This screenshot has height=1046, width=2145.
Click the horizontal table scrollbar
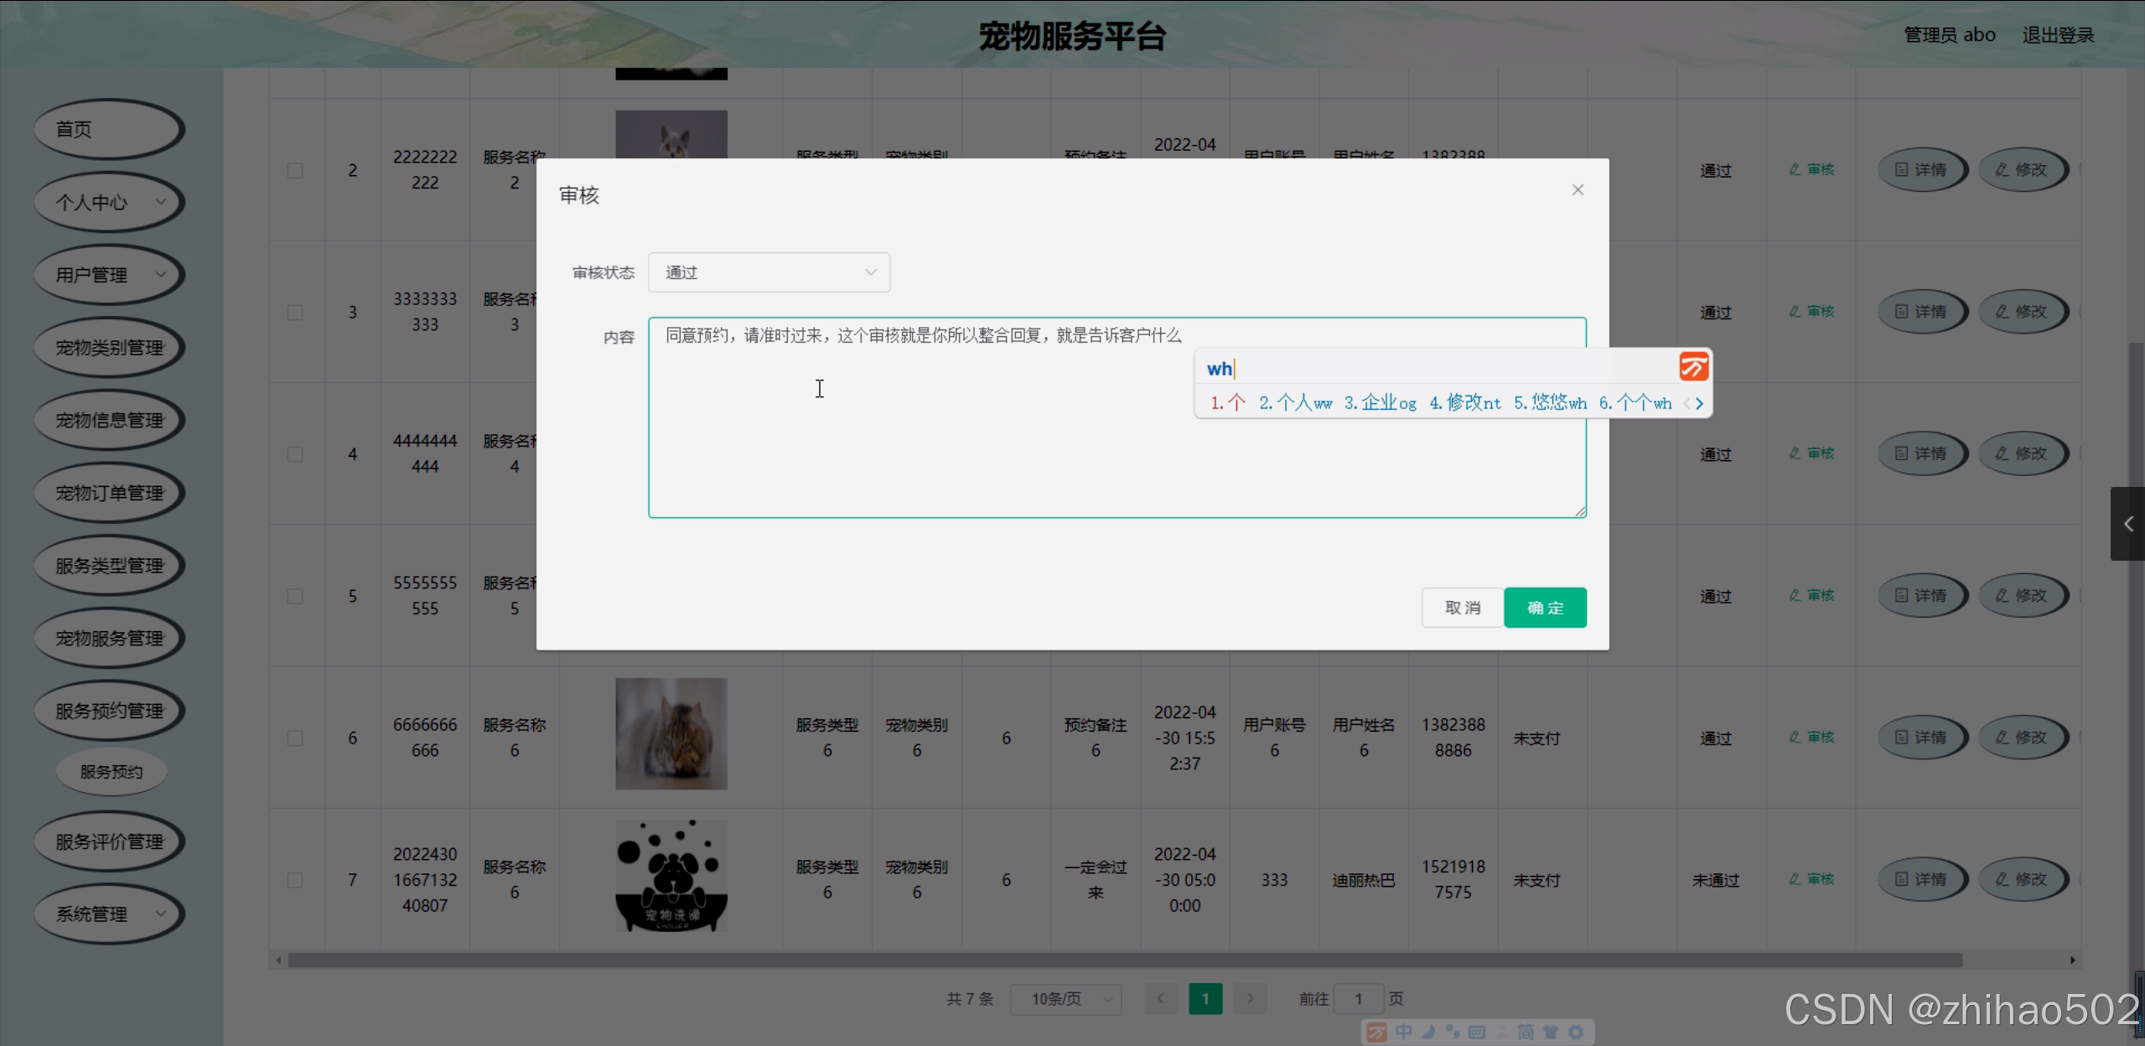tap(1123, 961)
